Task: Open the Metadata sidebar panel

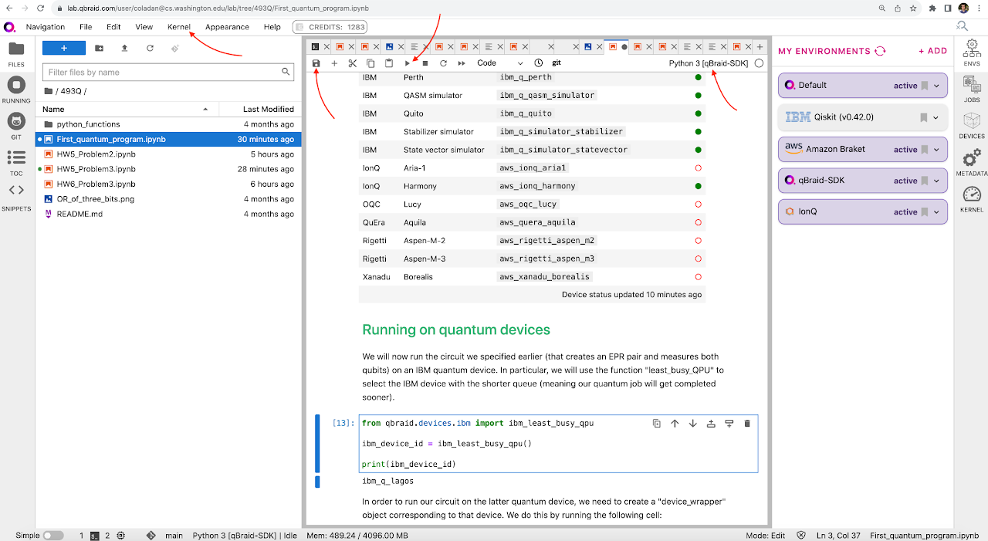Action: 972,164
